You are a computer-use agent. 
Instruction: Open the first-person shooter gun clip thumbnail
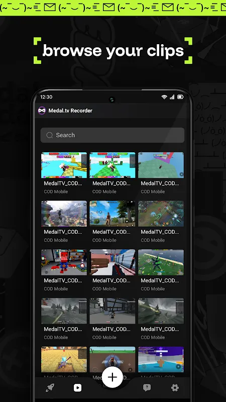click(112, 262)
